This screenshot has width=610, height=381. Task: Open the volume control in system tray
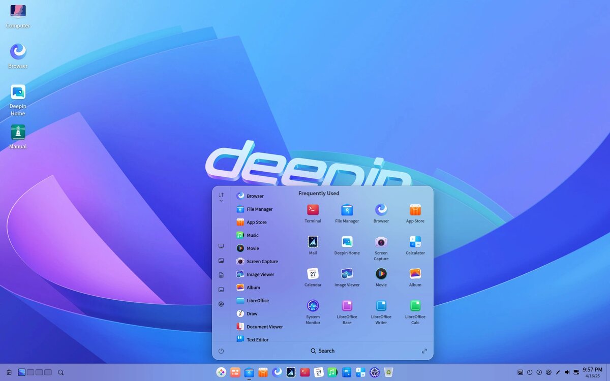point(567,372)
